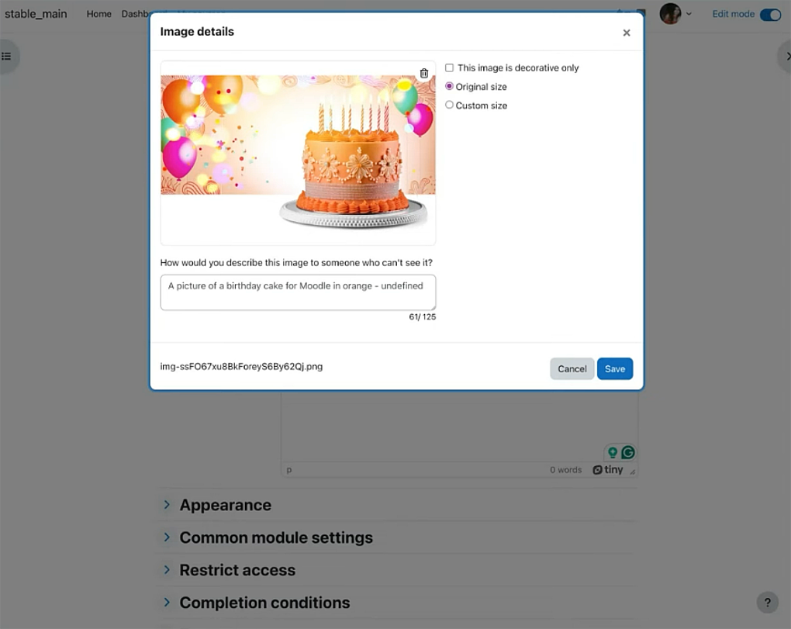Select the Original size option
The width and height of the screenshot is (791, 629).
[449, 86]
